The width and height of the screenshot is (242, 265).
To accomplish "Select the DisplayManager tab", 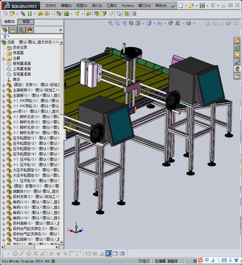I will 30,30.
